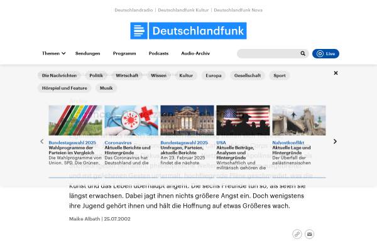Screen dimensions: 377x241
Task: Select the Sport topic chip
Action: [x=280, y=75]
